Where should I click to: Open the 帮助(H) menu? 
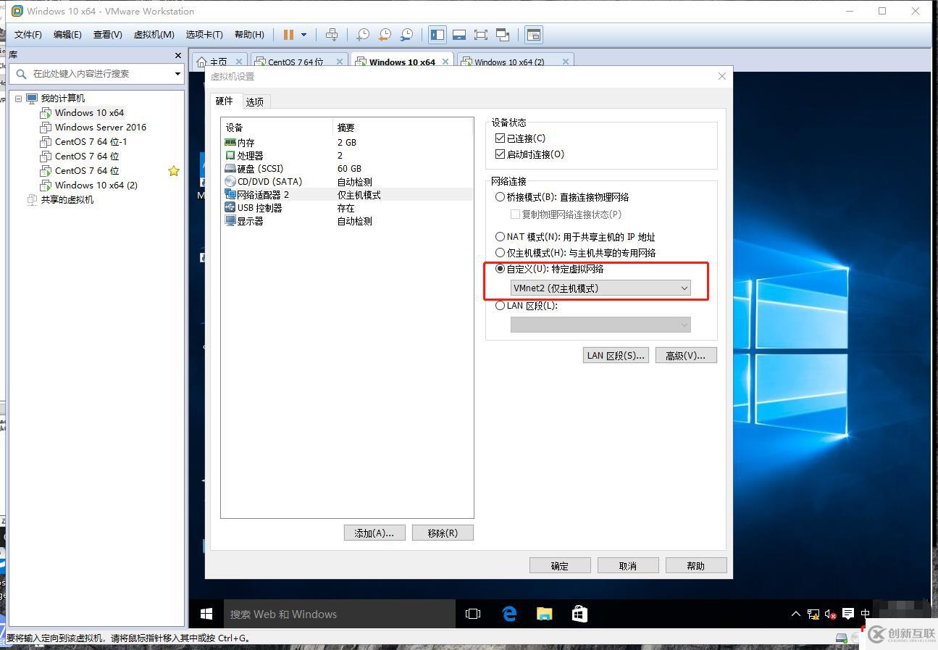[249, 35]
